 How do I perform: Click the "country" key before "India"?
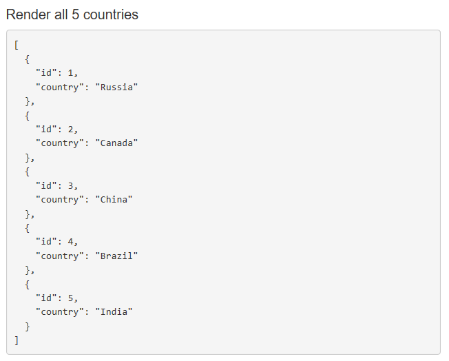(60, 312)
